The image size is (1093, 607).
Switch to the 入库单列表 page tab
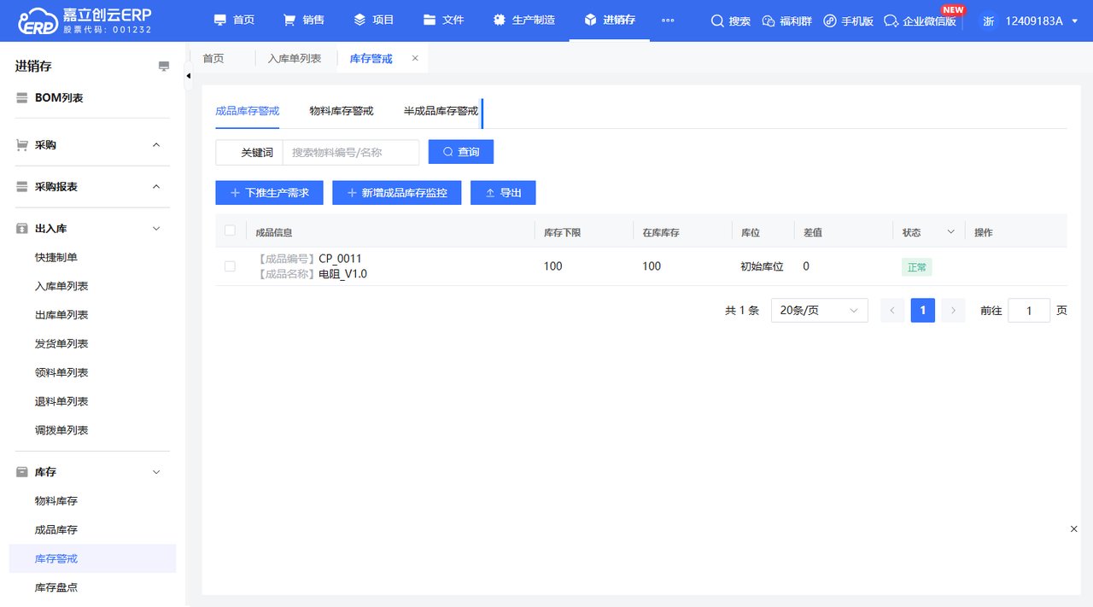click(x=295, y=58)
